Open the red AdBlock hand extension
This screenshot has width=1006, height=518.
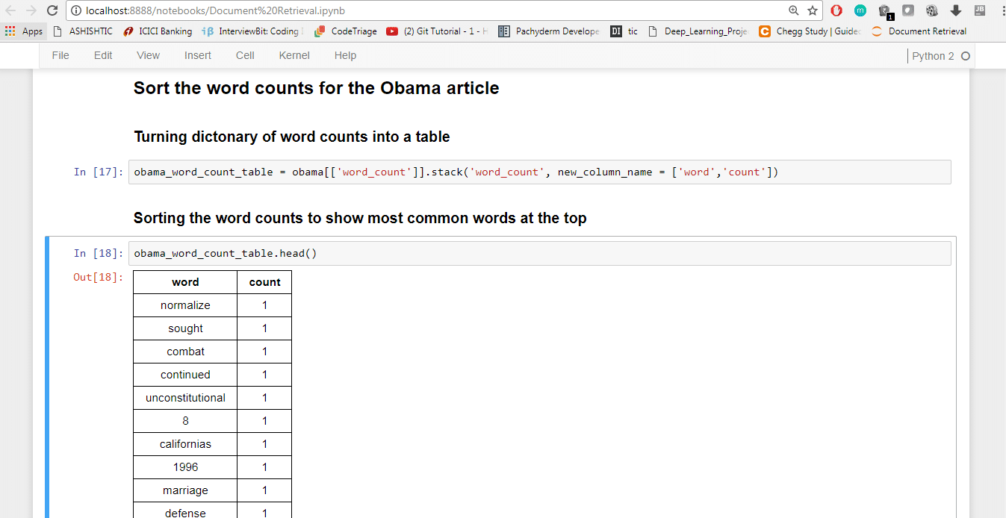(x=836, y=10)
